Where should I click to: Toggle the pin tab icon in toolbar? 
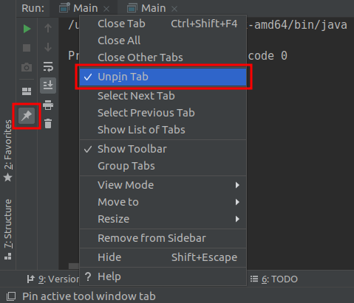pyautogui.click(x=27, y=116)
